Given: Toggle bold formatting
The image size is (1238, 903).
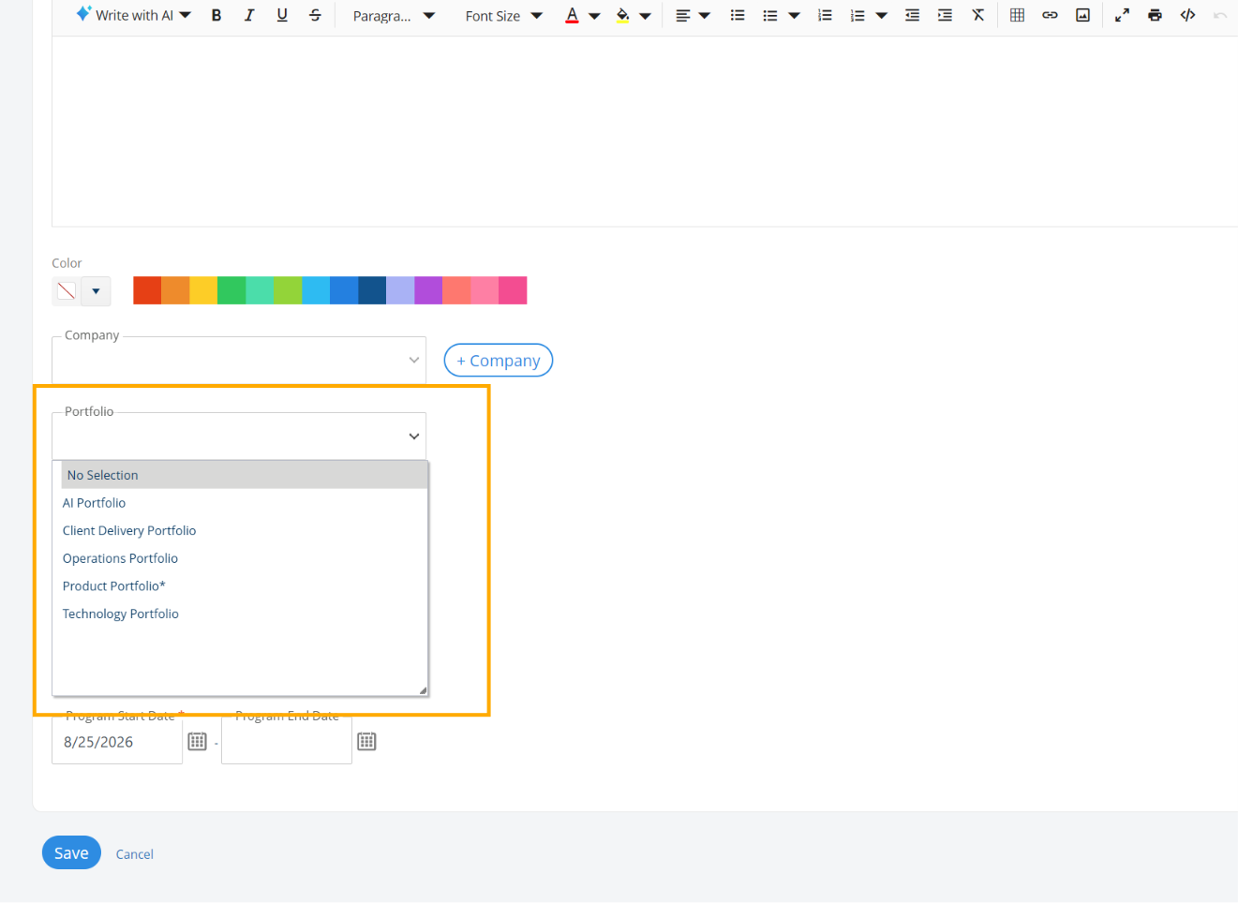Looking at the screenshot, I should tap(216, 15).
